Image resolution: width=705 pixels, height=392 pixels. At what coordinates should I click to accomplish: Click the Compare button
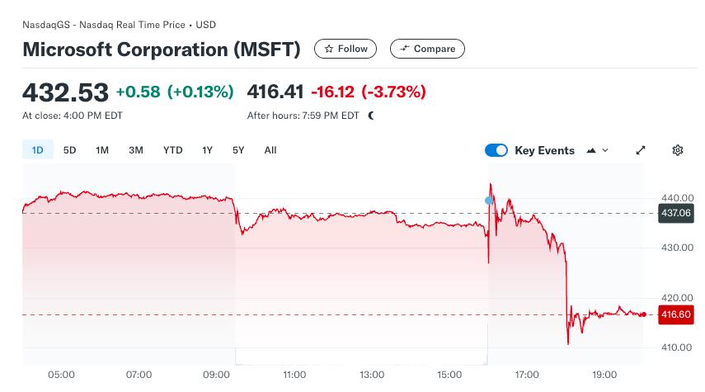click(x=427, y=49)
